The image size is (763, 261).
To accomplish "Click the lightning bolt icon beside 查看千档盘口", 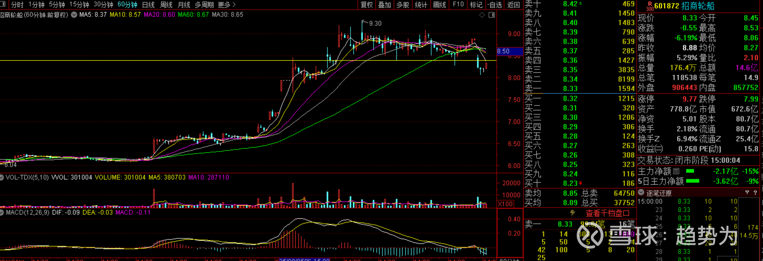I will tap(572, 212).
